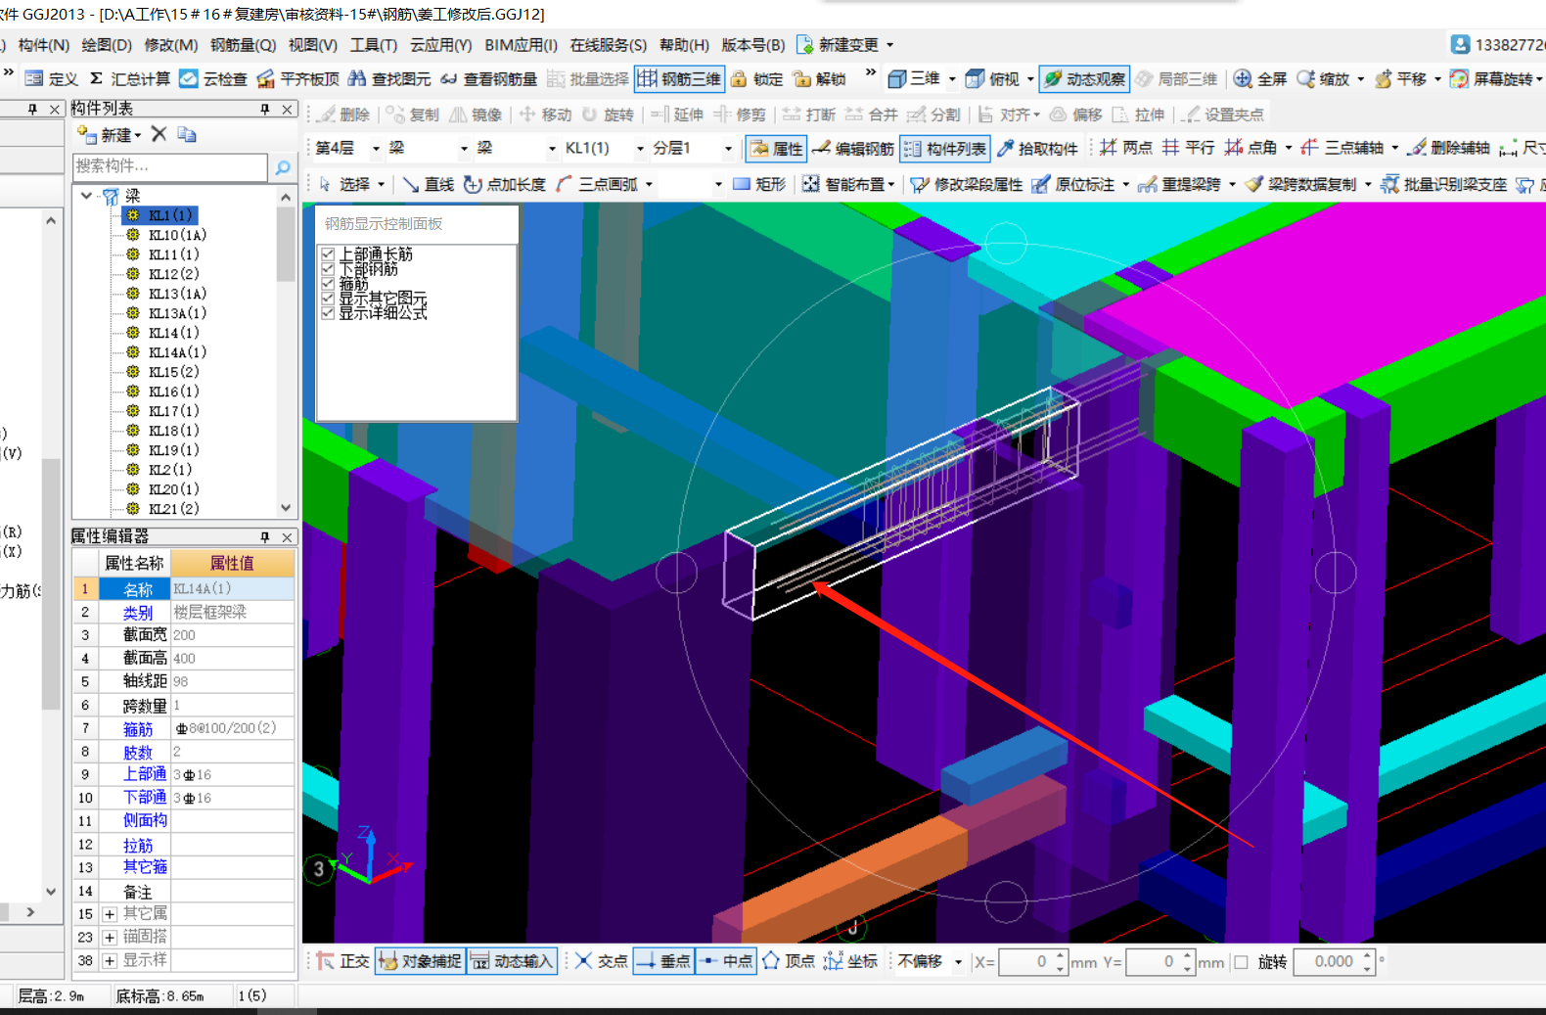Image resolution: width=1546 pixels, height=1015 pixels.
Task: Select 点加长度 point plus length tool
Action: 505,184
